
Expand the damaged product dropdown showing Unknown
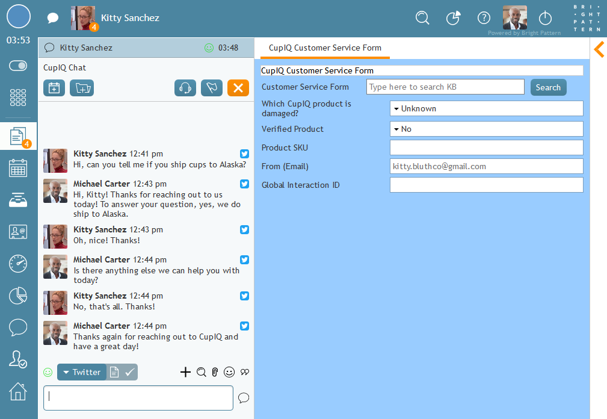(x=486, y=108)
